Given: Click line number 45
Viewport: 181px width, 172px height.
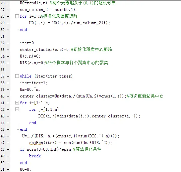Looking at the screenshot, I should pos(2,129).
